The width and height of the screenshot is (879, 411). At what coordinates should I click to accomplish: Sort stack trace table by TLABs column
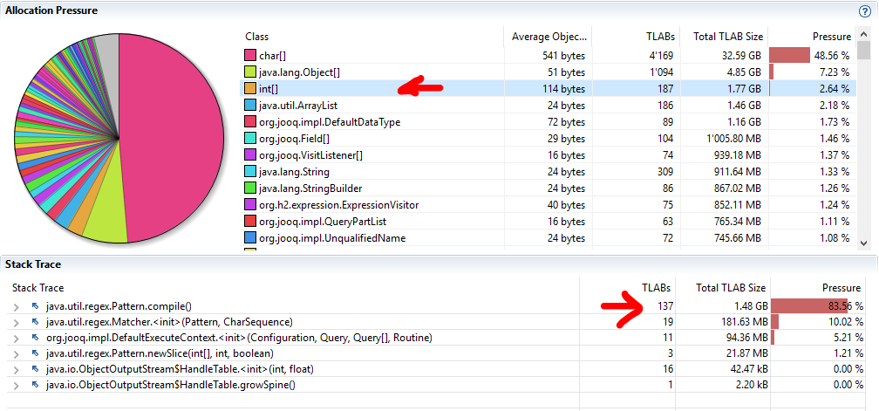coord(628,288)
